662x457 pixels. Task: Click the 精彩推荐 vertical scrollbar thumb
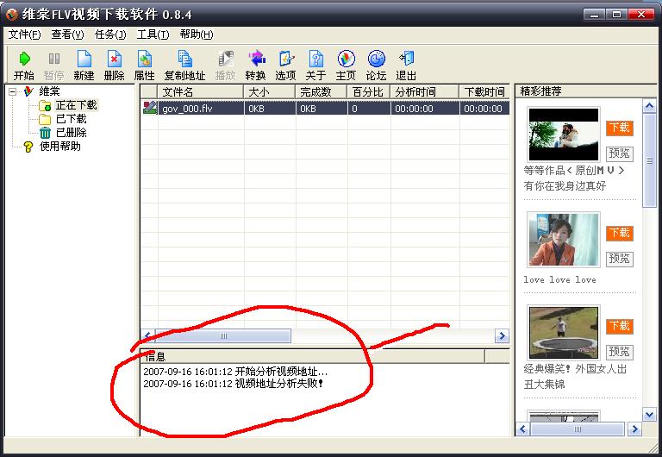tap(649, 160)
